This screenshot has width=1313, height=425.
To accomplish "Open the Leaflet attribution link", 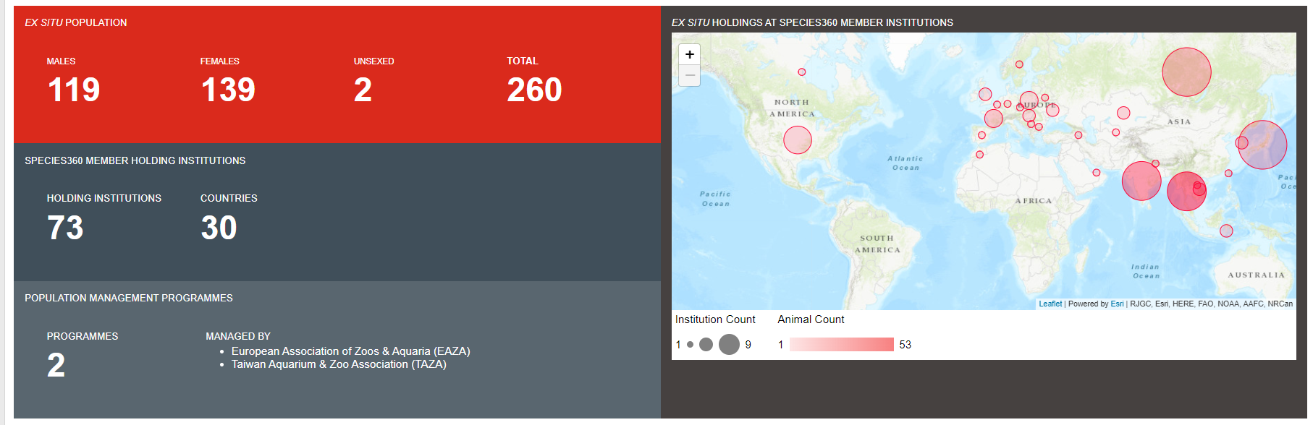I will pyautogui.click(x=1050, y=304).
